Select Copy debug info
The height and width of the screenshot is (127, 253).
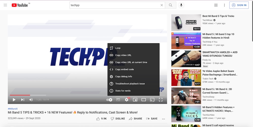(x=133, y=76)
